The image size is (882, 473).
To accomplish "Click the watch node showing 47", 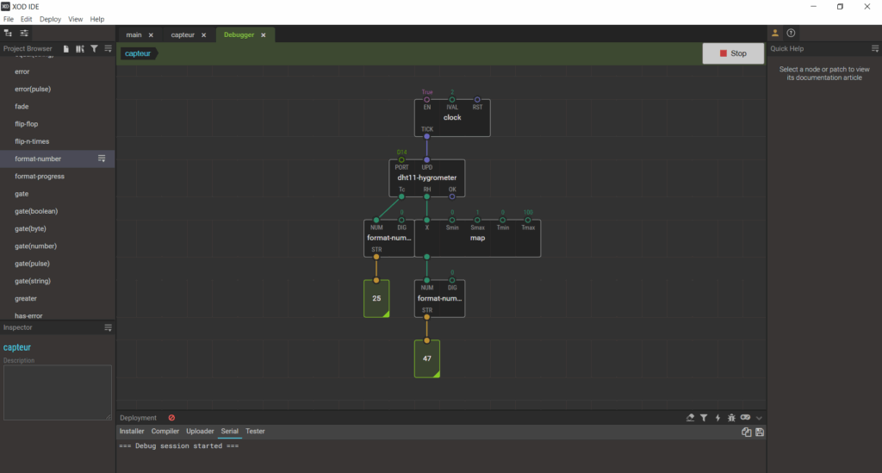I will pyautogui.click(x=427, y=358).
